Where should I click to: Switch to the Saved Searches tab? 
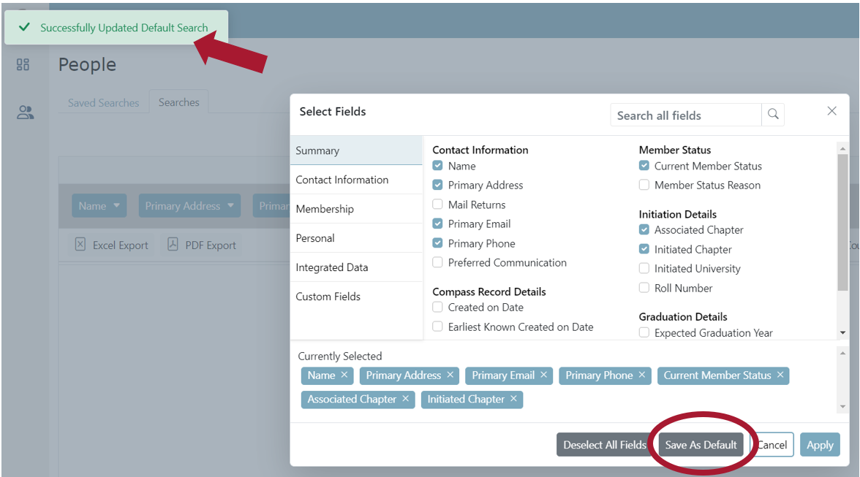click(x=104, y=102)
